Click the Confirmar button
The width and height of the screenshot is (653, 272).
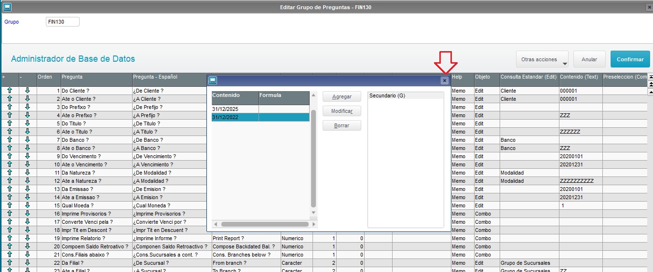(630, 59)
